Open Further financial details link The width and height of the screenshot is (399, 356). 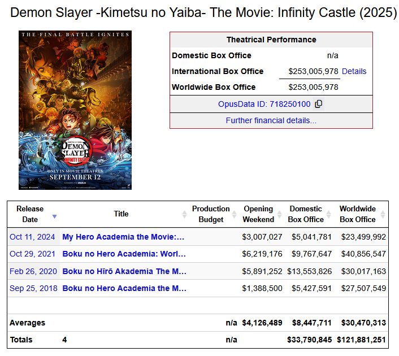click(x=271, y=120)
